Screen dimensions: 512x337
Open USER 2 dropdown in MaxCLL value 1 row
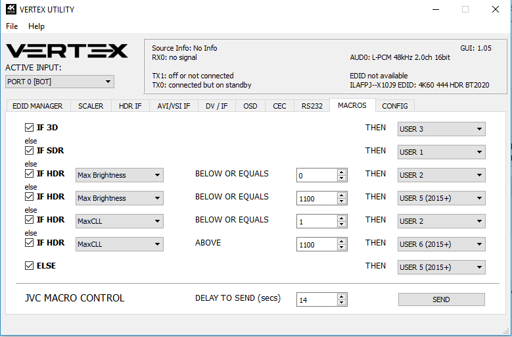[x=442, y=221]
